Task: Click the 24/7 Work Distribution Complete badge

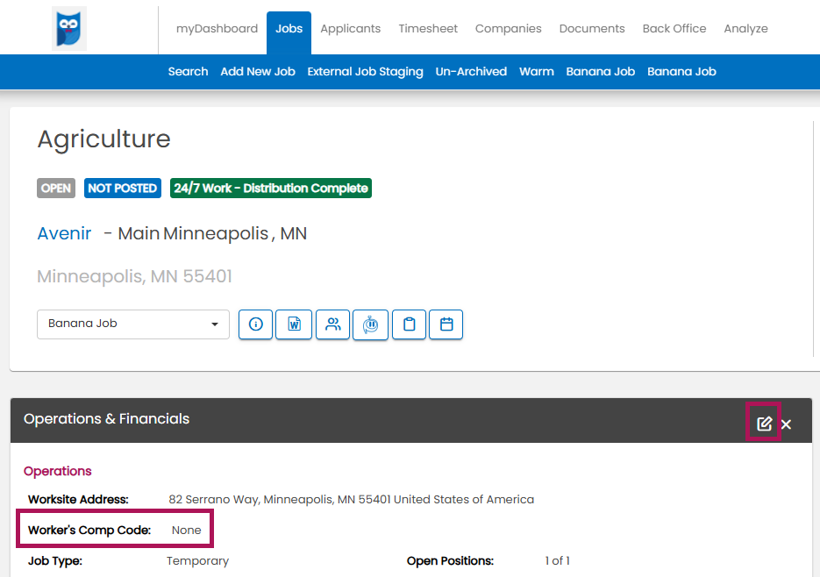Action: (271, 189)
